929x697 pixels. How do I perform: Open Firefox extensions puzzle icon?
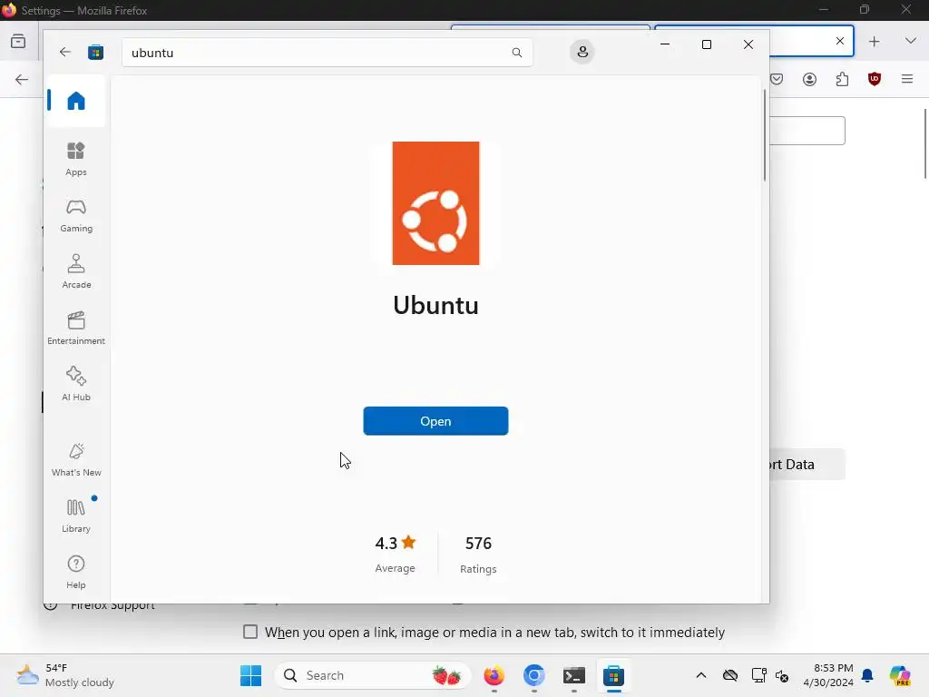coord(842,79)
